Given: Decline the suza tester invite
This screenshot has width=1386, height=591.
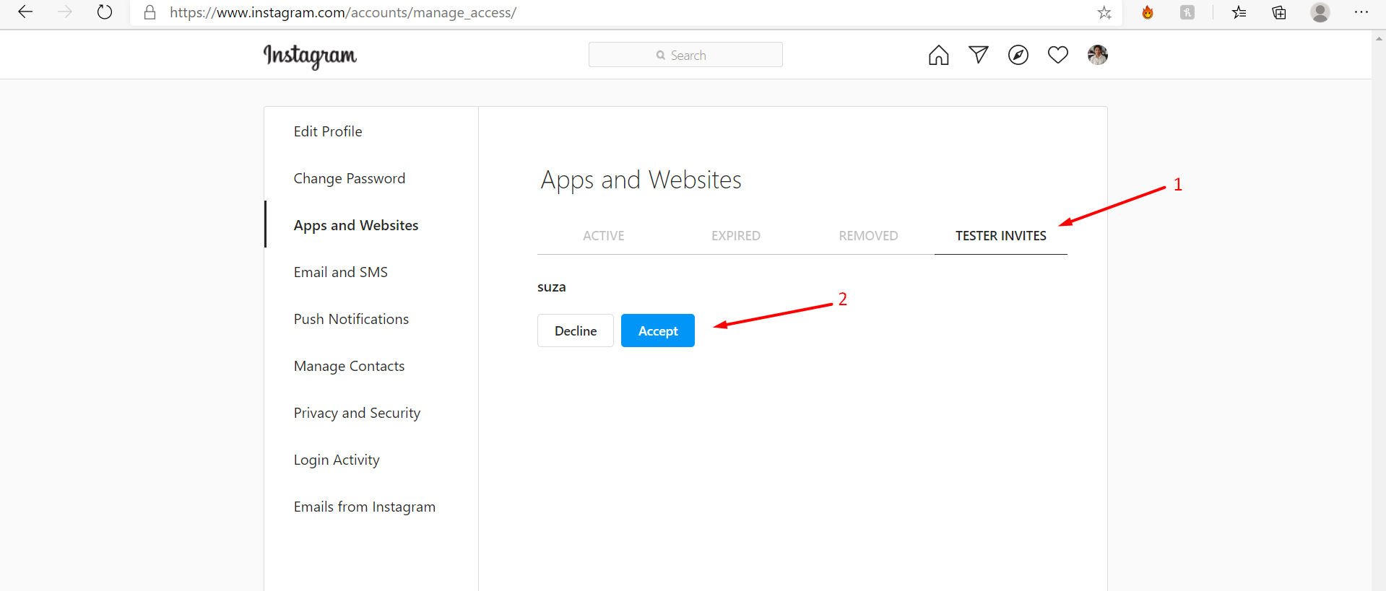Looking at the screenshot, I should point(576,330).
